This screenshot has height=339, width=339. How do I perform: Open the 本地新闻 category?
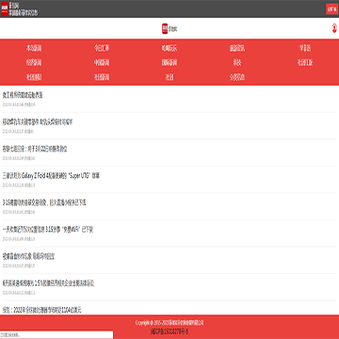(x=34, y=48)
